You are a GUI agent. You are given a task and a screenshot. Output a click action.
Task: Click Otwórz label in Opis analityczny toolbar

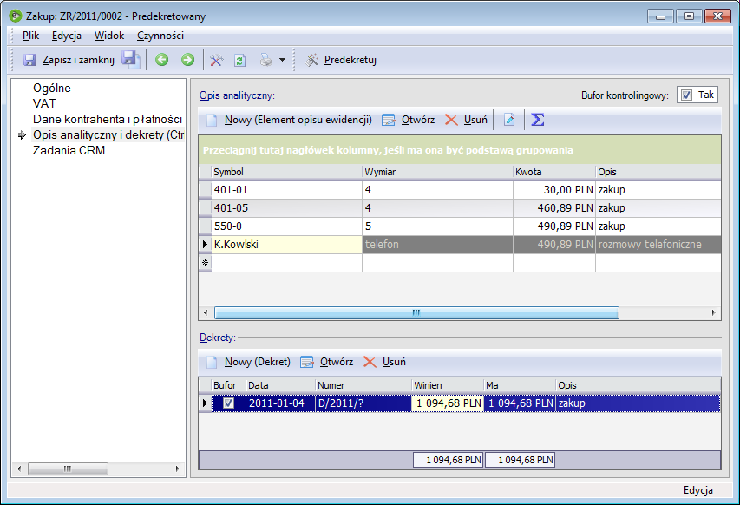pyautogui.click(x=418, y=120)
